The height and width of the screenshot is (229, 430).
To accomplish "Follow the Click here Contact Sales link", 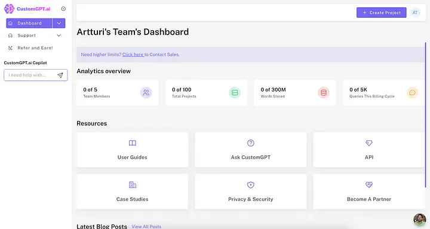I will pyautogui.click(x=133, y=54).
